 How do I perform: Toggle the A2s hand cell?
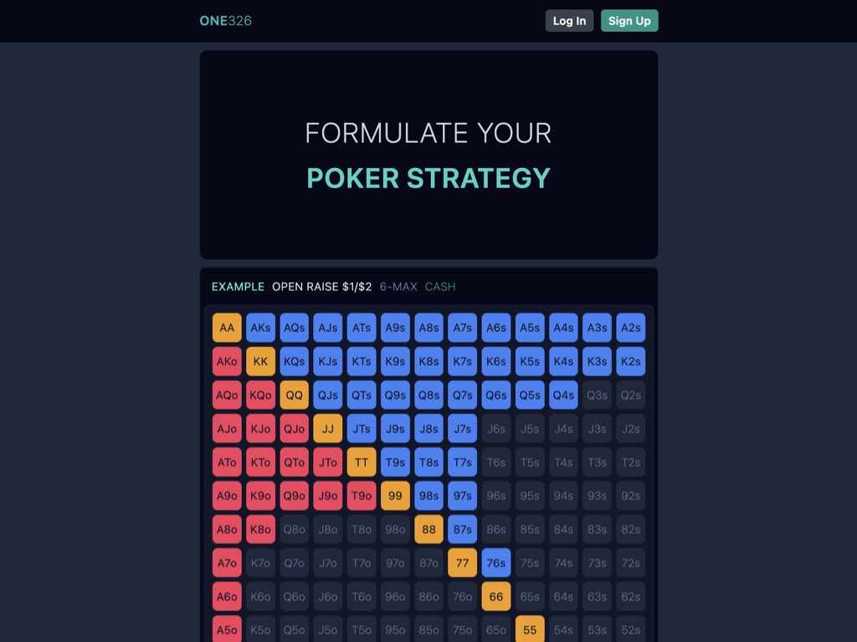[x=631, y=328]
